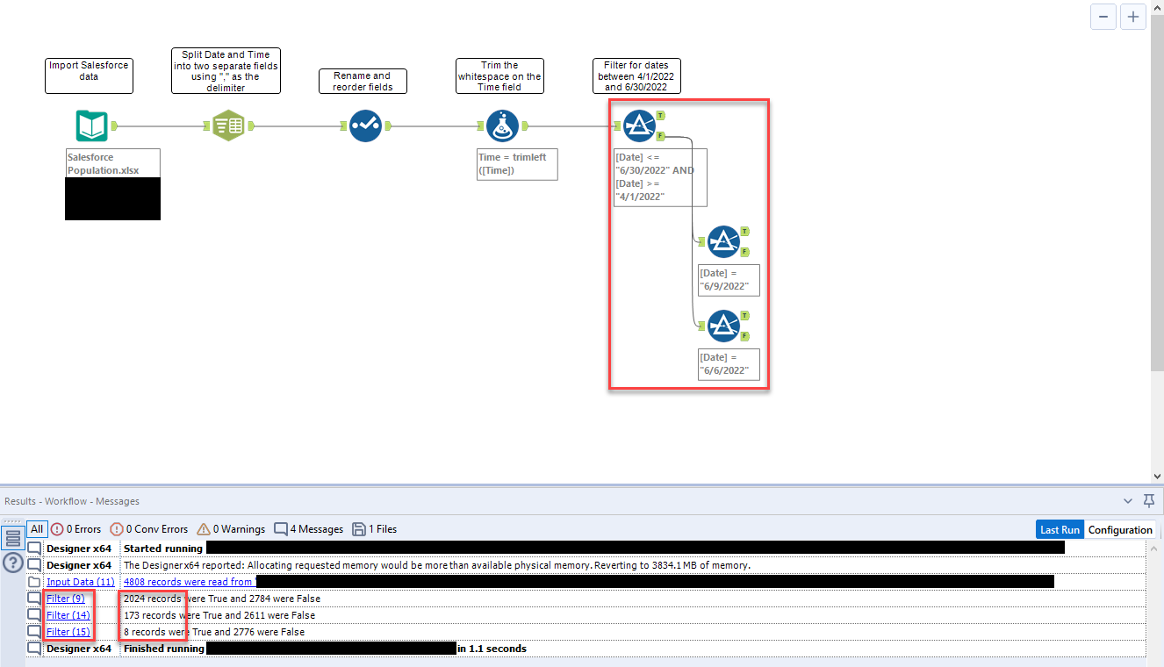Open the Text to Columns split tool
The image size is (1164, 667).
(227, 126)
